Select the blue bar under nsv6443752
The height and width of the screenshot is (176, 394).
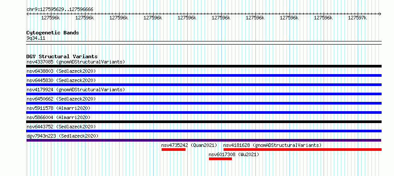(204, 131)
